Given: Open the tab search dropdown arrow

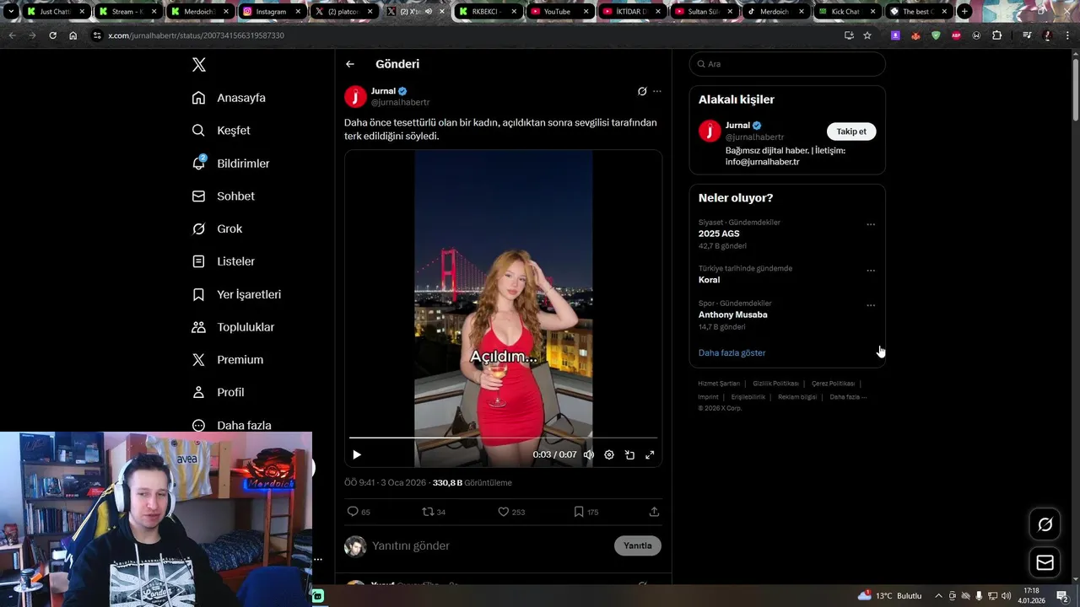Looking at the screenshot, I should 11,12.
